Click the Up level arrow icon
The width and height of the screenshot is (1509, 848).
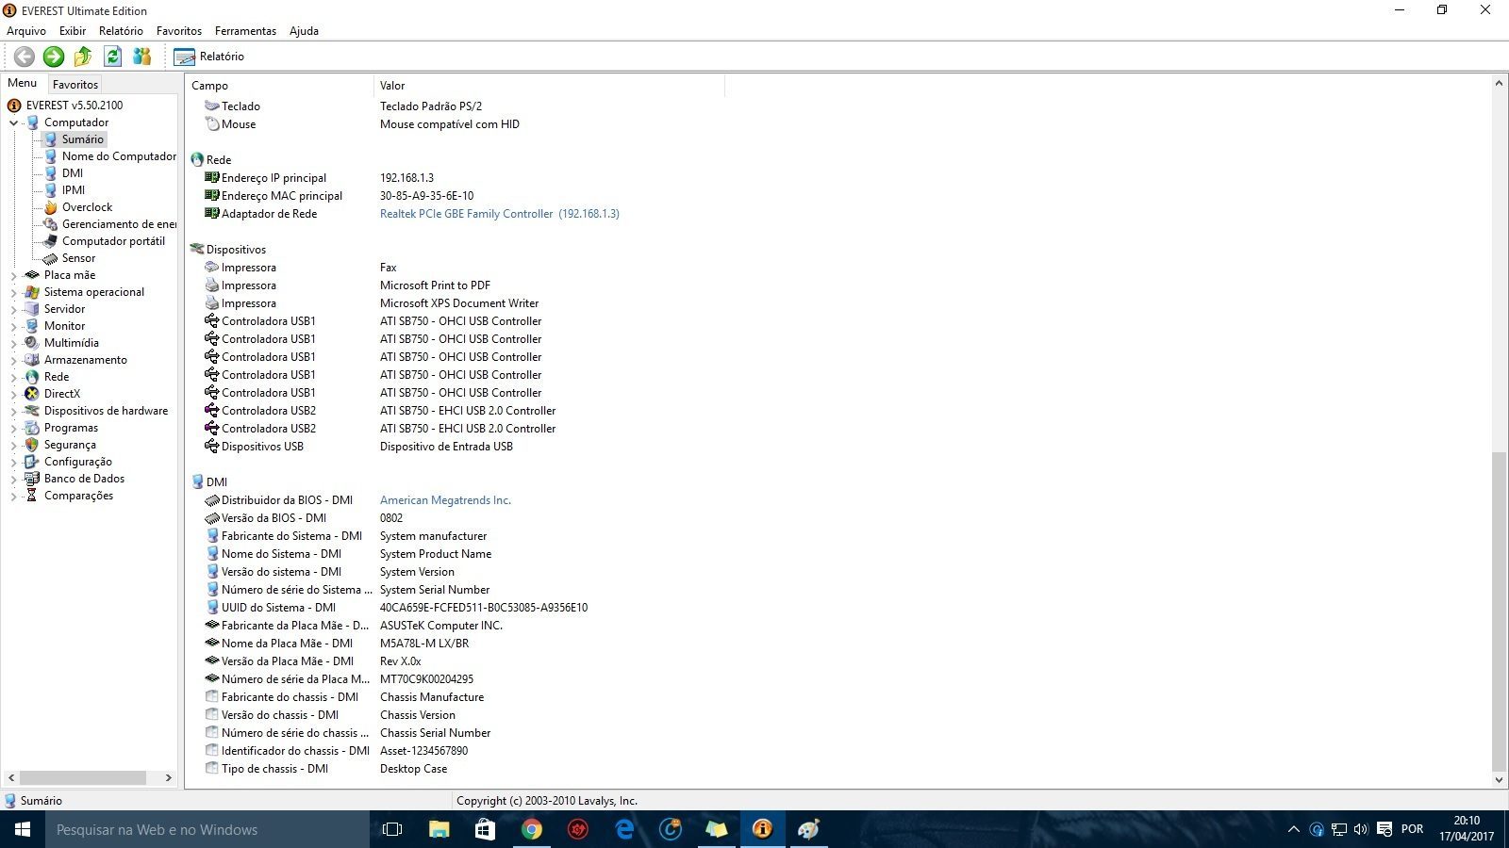[83, 57]
